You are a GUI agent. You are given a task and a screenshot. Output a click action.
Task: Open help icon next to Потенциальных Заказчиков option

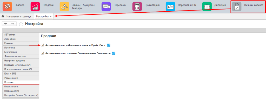click(x=114, y=53)
